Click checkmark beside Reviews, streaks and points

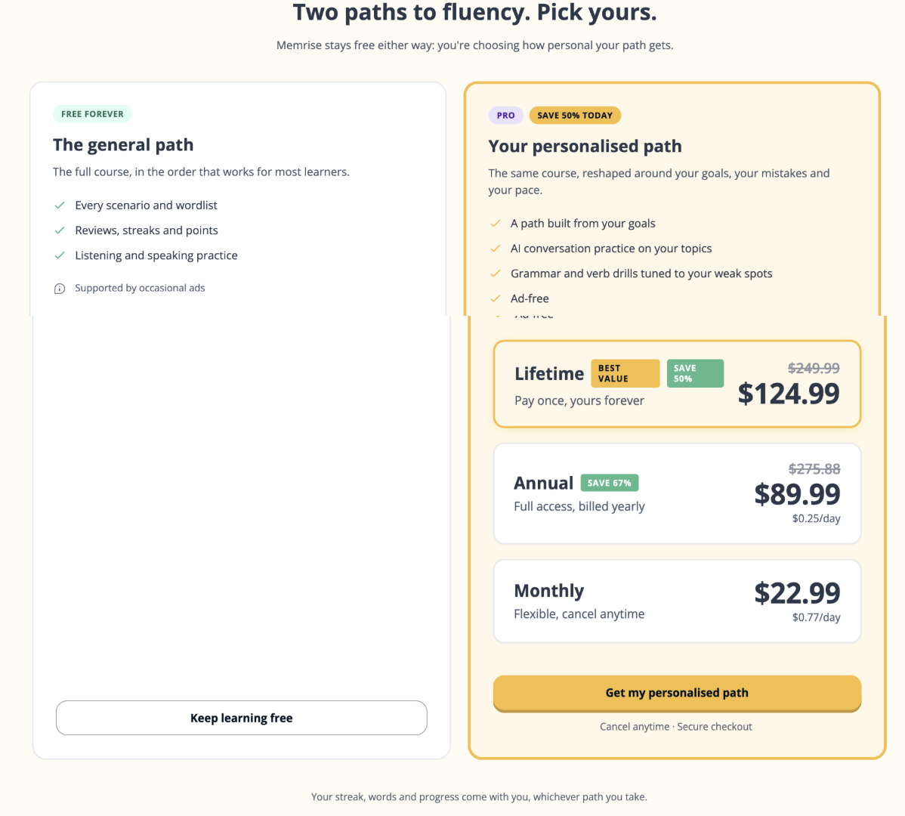60,230
